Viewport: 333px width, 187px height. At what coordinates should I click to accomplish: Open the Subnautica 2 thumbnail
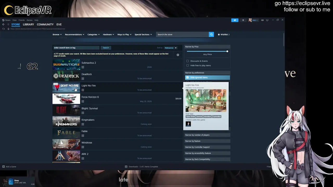point(66,64)
